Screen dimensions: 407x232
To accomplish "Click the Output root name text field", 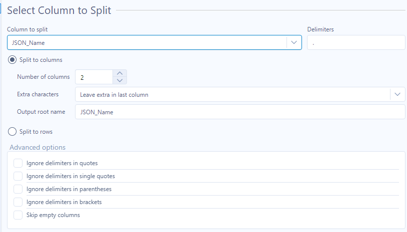I will coord(239,112).
